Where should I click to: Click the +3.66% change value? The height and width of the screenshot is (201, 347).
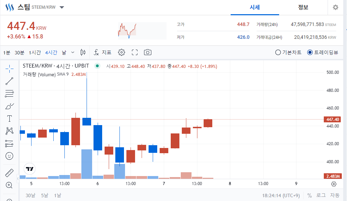[x=16, y=36]
